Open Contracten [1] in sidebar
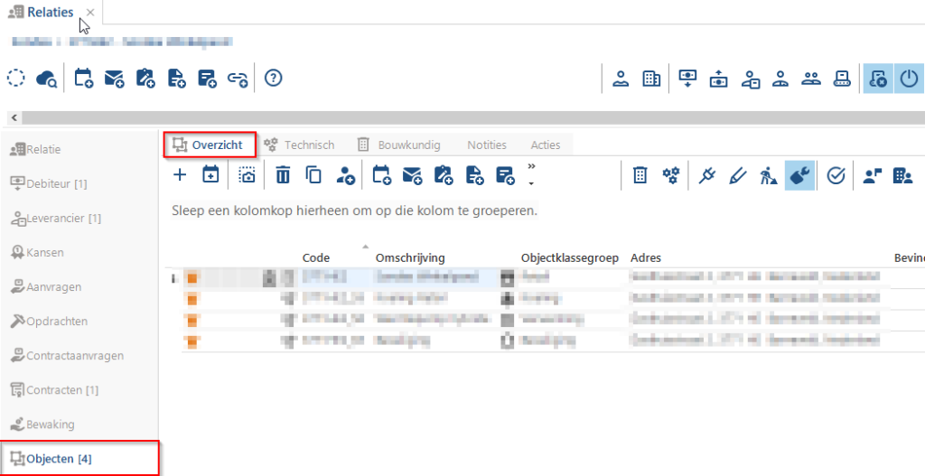 point(55,390)
